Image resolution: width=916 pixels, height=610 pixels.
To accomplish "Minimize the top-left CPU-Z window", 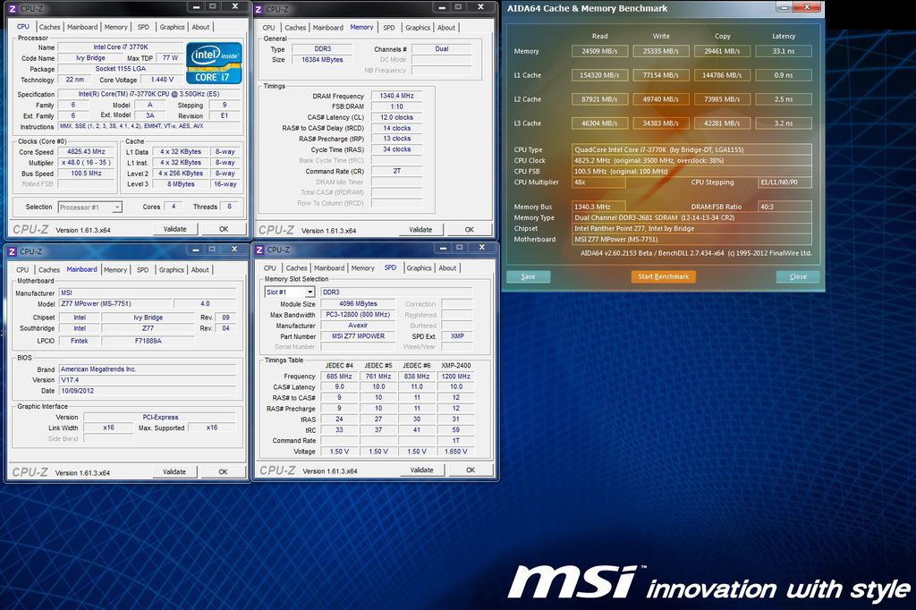I will pyautogui.click(x=196, y=6).
